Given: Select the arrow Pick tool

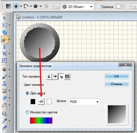Looking at the screenshot, I should (x=4, y=18).
